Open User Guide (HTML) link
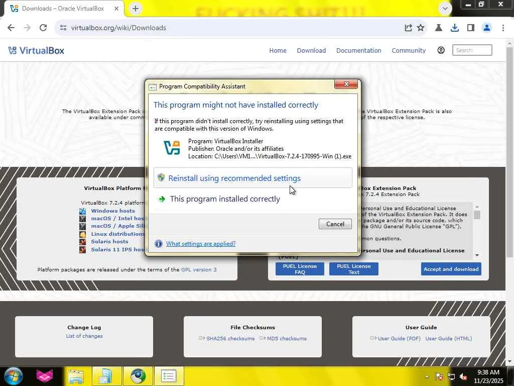Image resolution: width=514 pixels, height=386 pixels. tap(448, 338)
